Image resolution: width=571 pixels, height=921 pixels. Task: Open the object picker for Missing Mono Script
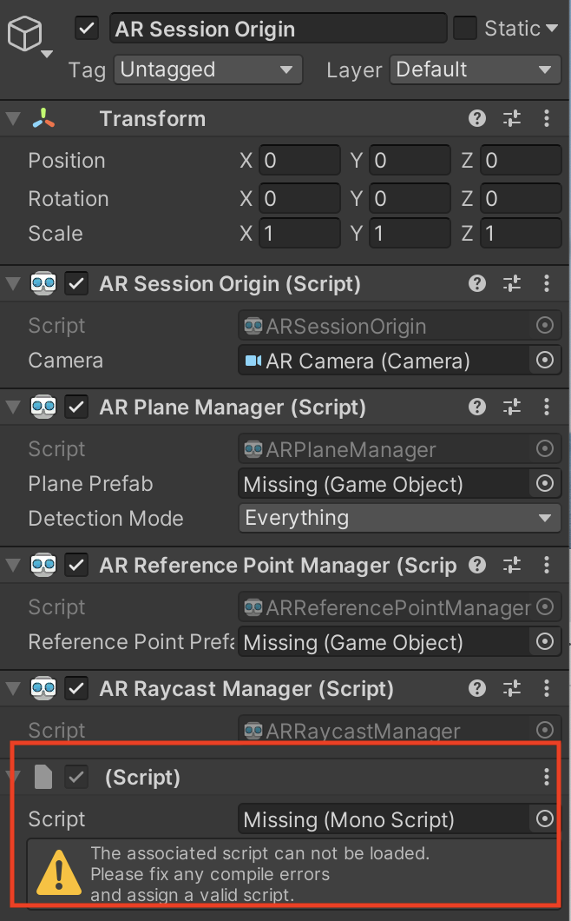pos(544,818)
